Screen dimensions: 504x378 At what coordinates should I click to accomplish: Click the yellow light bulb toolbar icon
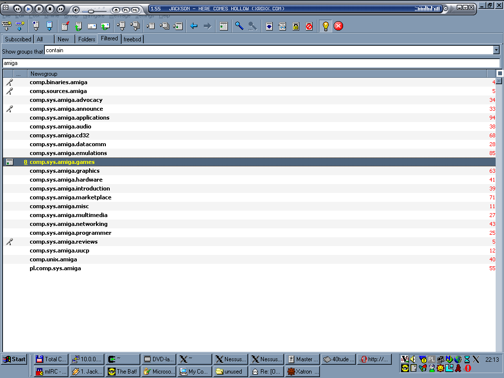pyautogui.click(x=325, y=26)
